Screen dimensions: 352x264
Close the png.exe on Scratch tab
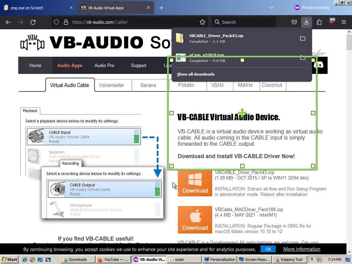click(x=71, y=8)
